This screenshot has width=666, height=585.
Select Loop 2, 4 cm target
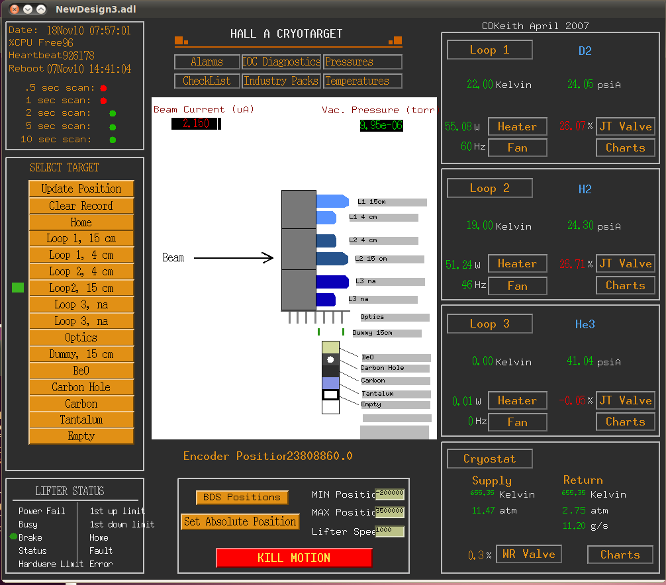coord(81,271)
